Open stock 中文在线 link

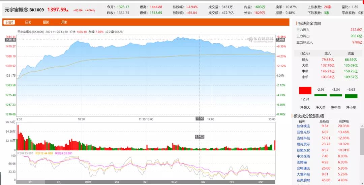[303, 156]
